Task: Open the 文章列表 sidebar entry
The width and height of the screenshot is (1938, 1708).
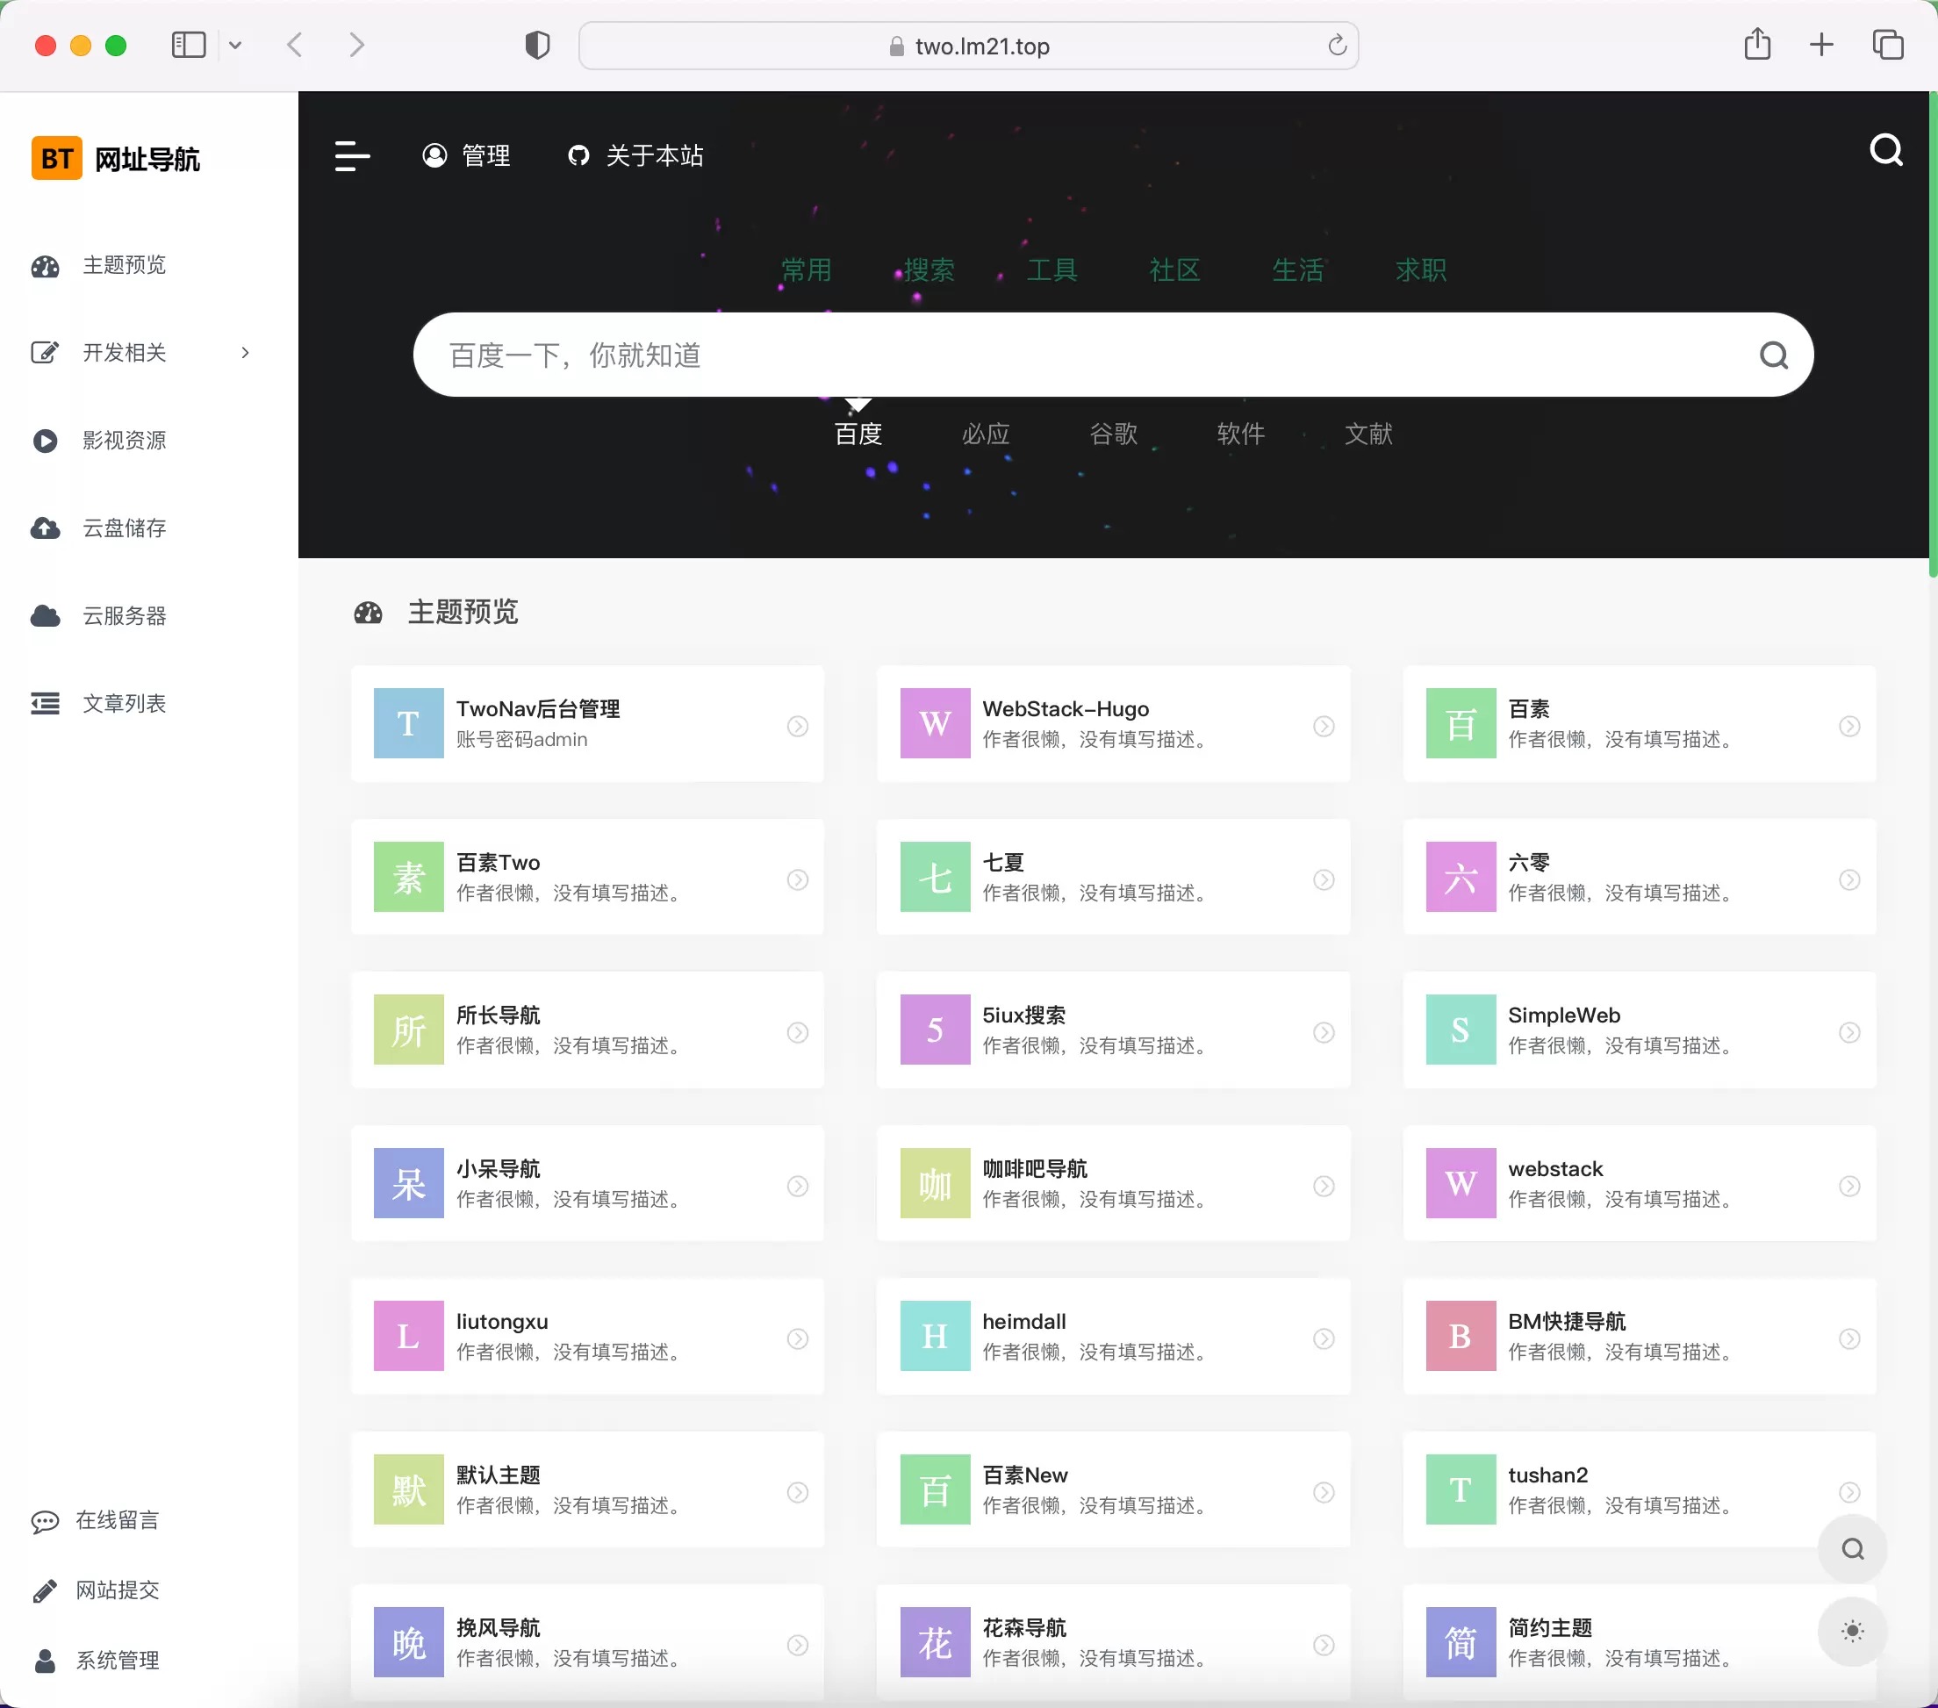Action: tap(123, 704)
